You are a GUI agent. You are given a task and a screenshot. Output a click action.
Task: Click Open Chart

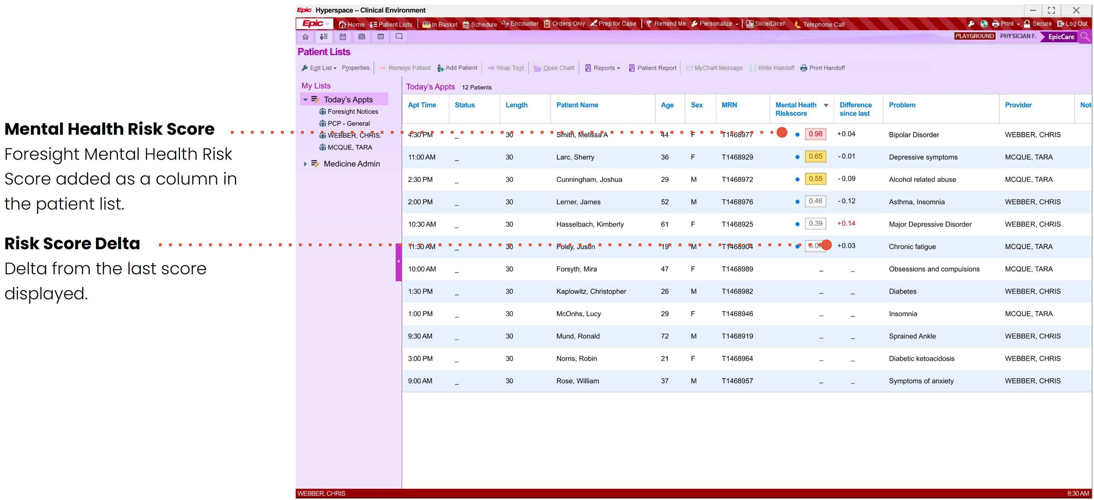click(554, 68)
